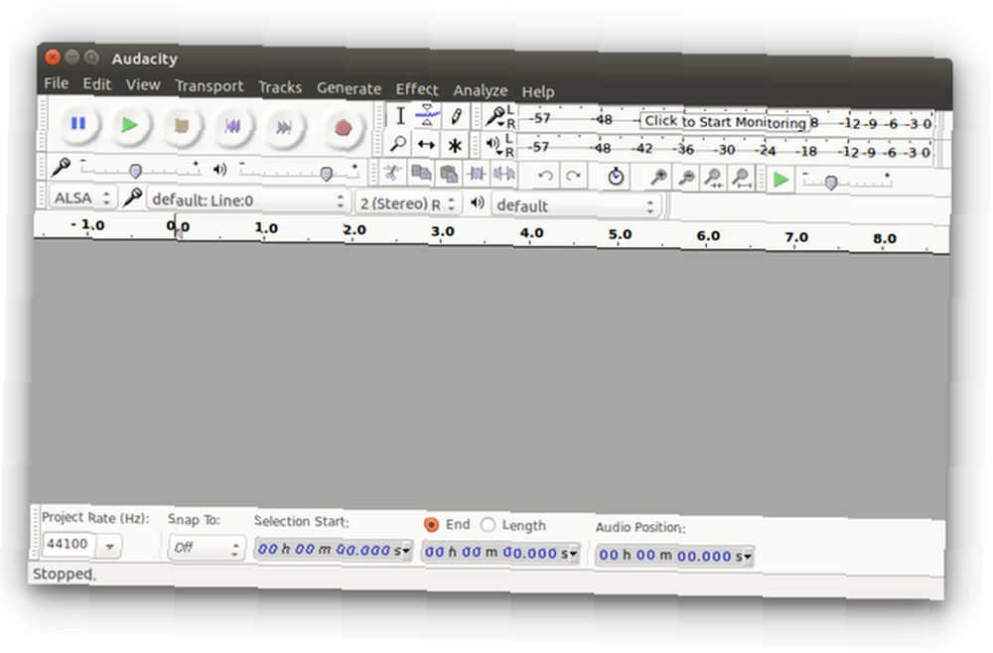This screenshot has width=993, height=653.
Task: Open the Snap To dropdown set to Off
Action: [207, 548]
